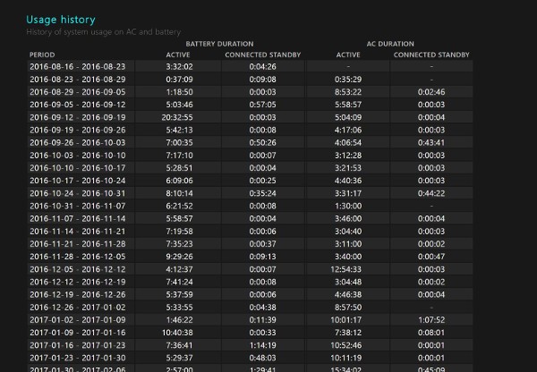Click AC active value 10:52:46
Image resolution: width=537 pixels, height=372 pixels.
pyautogui.click(x=348, y=343)
